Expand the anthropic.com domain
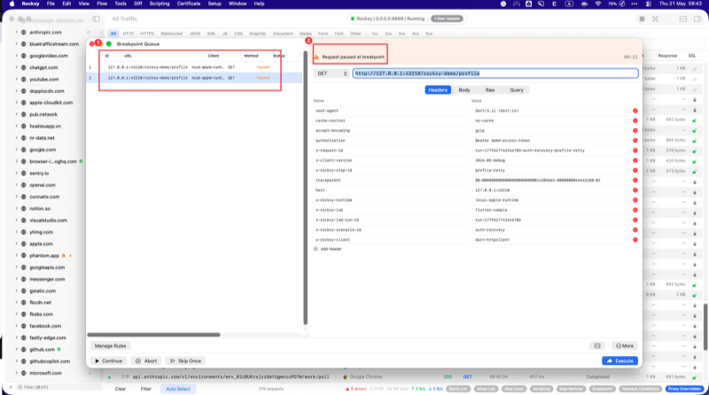 coord(17,32)
